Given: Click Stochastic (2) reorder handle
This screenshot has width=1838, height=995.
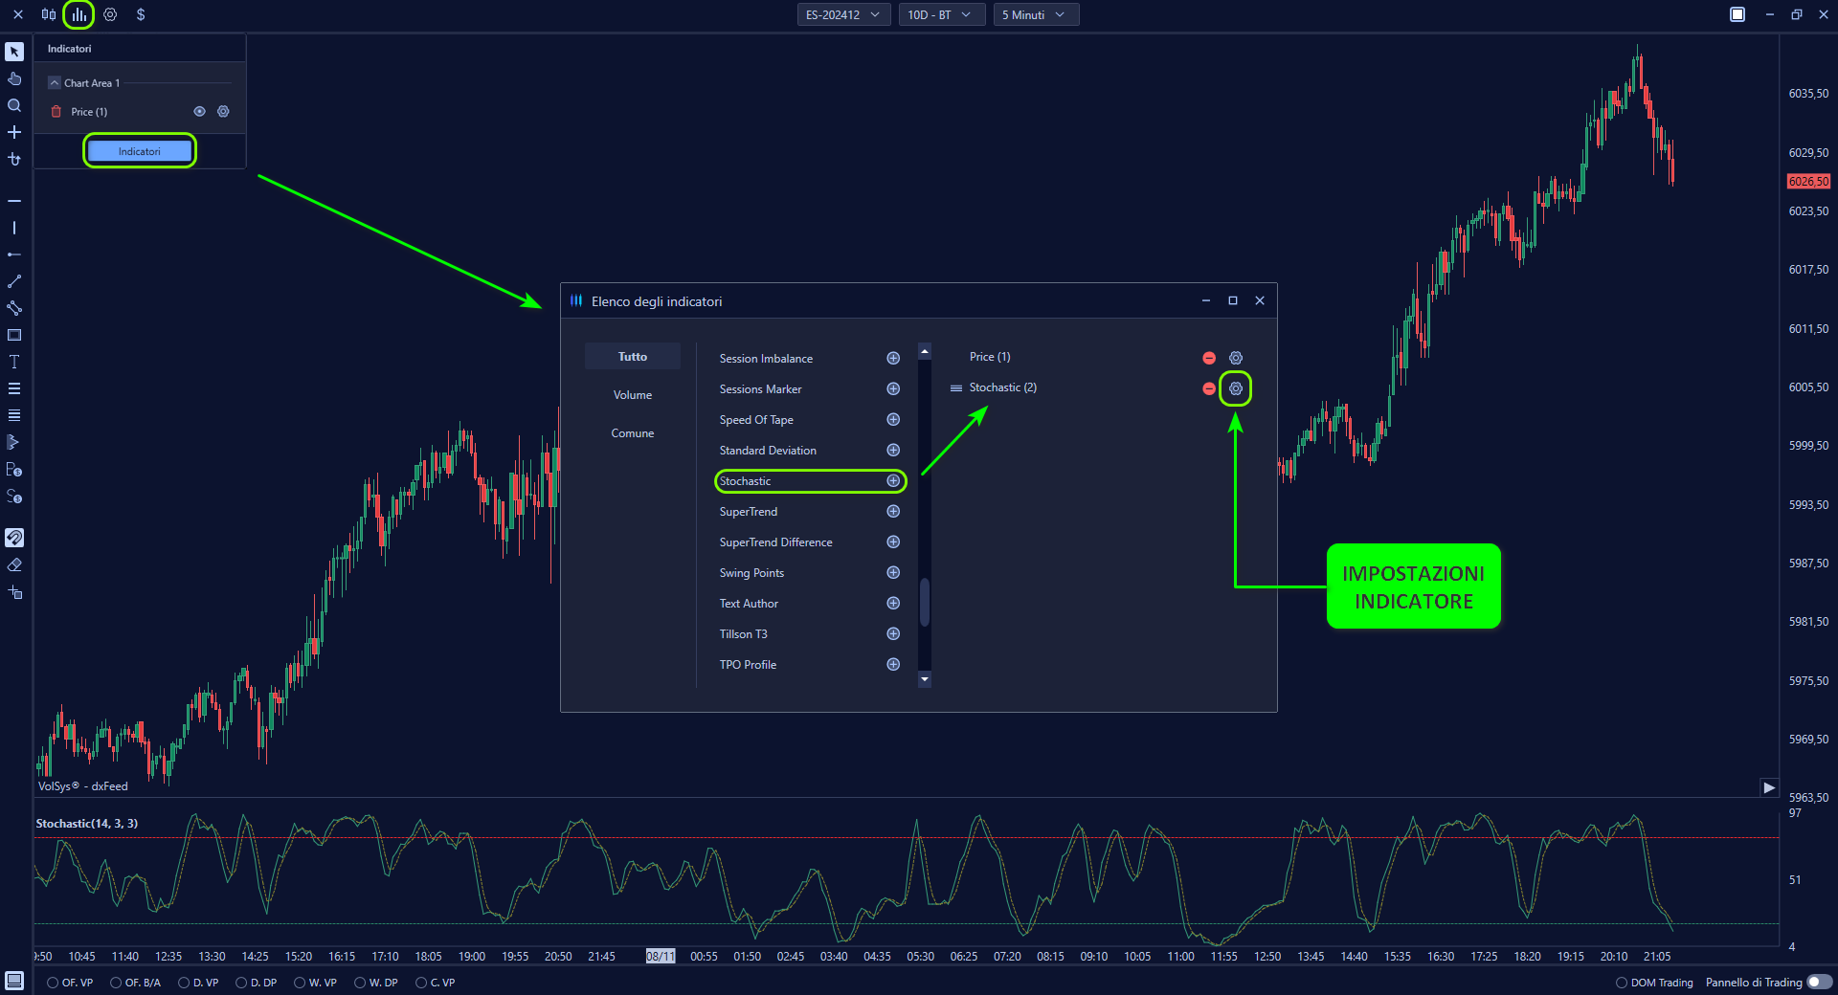Looking at the screenshot, I should point(955,388).
